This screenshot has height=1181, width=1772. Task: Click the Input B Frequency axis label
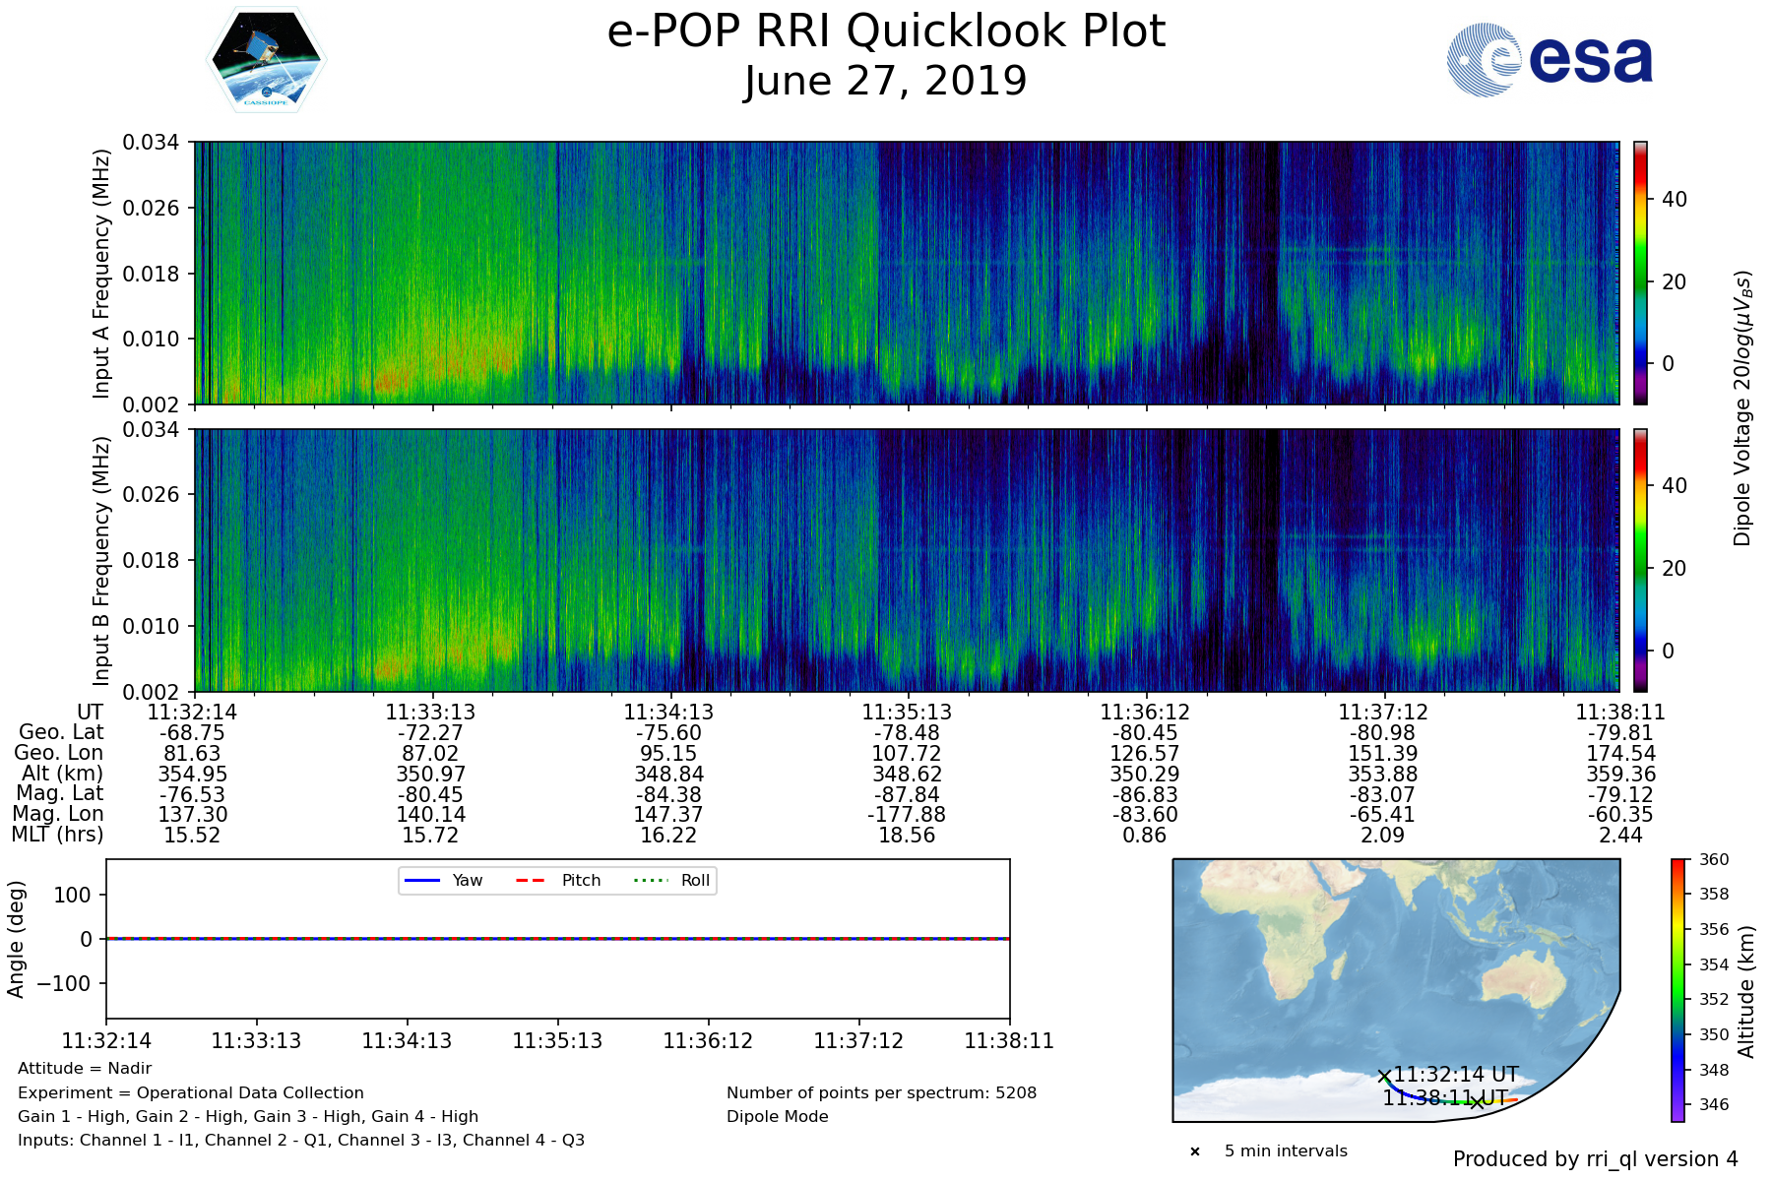coord(101,561)
